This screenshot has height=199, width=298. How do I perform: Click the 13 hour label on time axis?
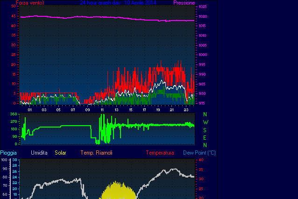click(x=116, y=110)
